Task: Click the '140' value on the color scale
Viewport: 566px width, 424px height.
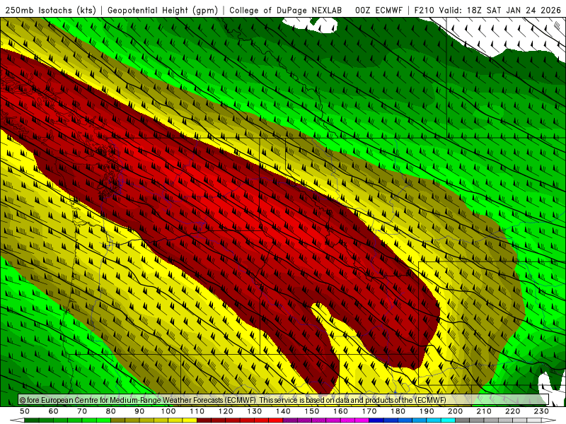Action: (x=283, y=411)
